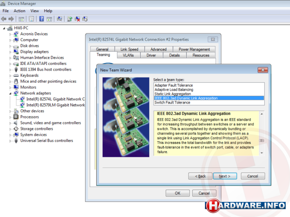Screen dimensions: 290x217
Task: Click the Properties toolbar icon
Action: click(31, 19)
